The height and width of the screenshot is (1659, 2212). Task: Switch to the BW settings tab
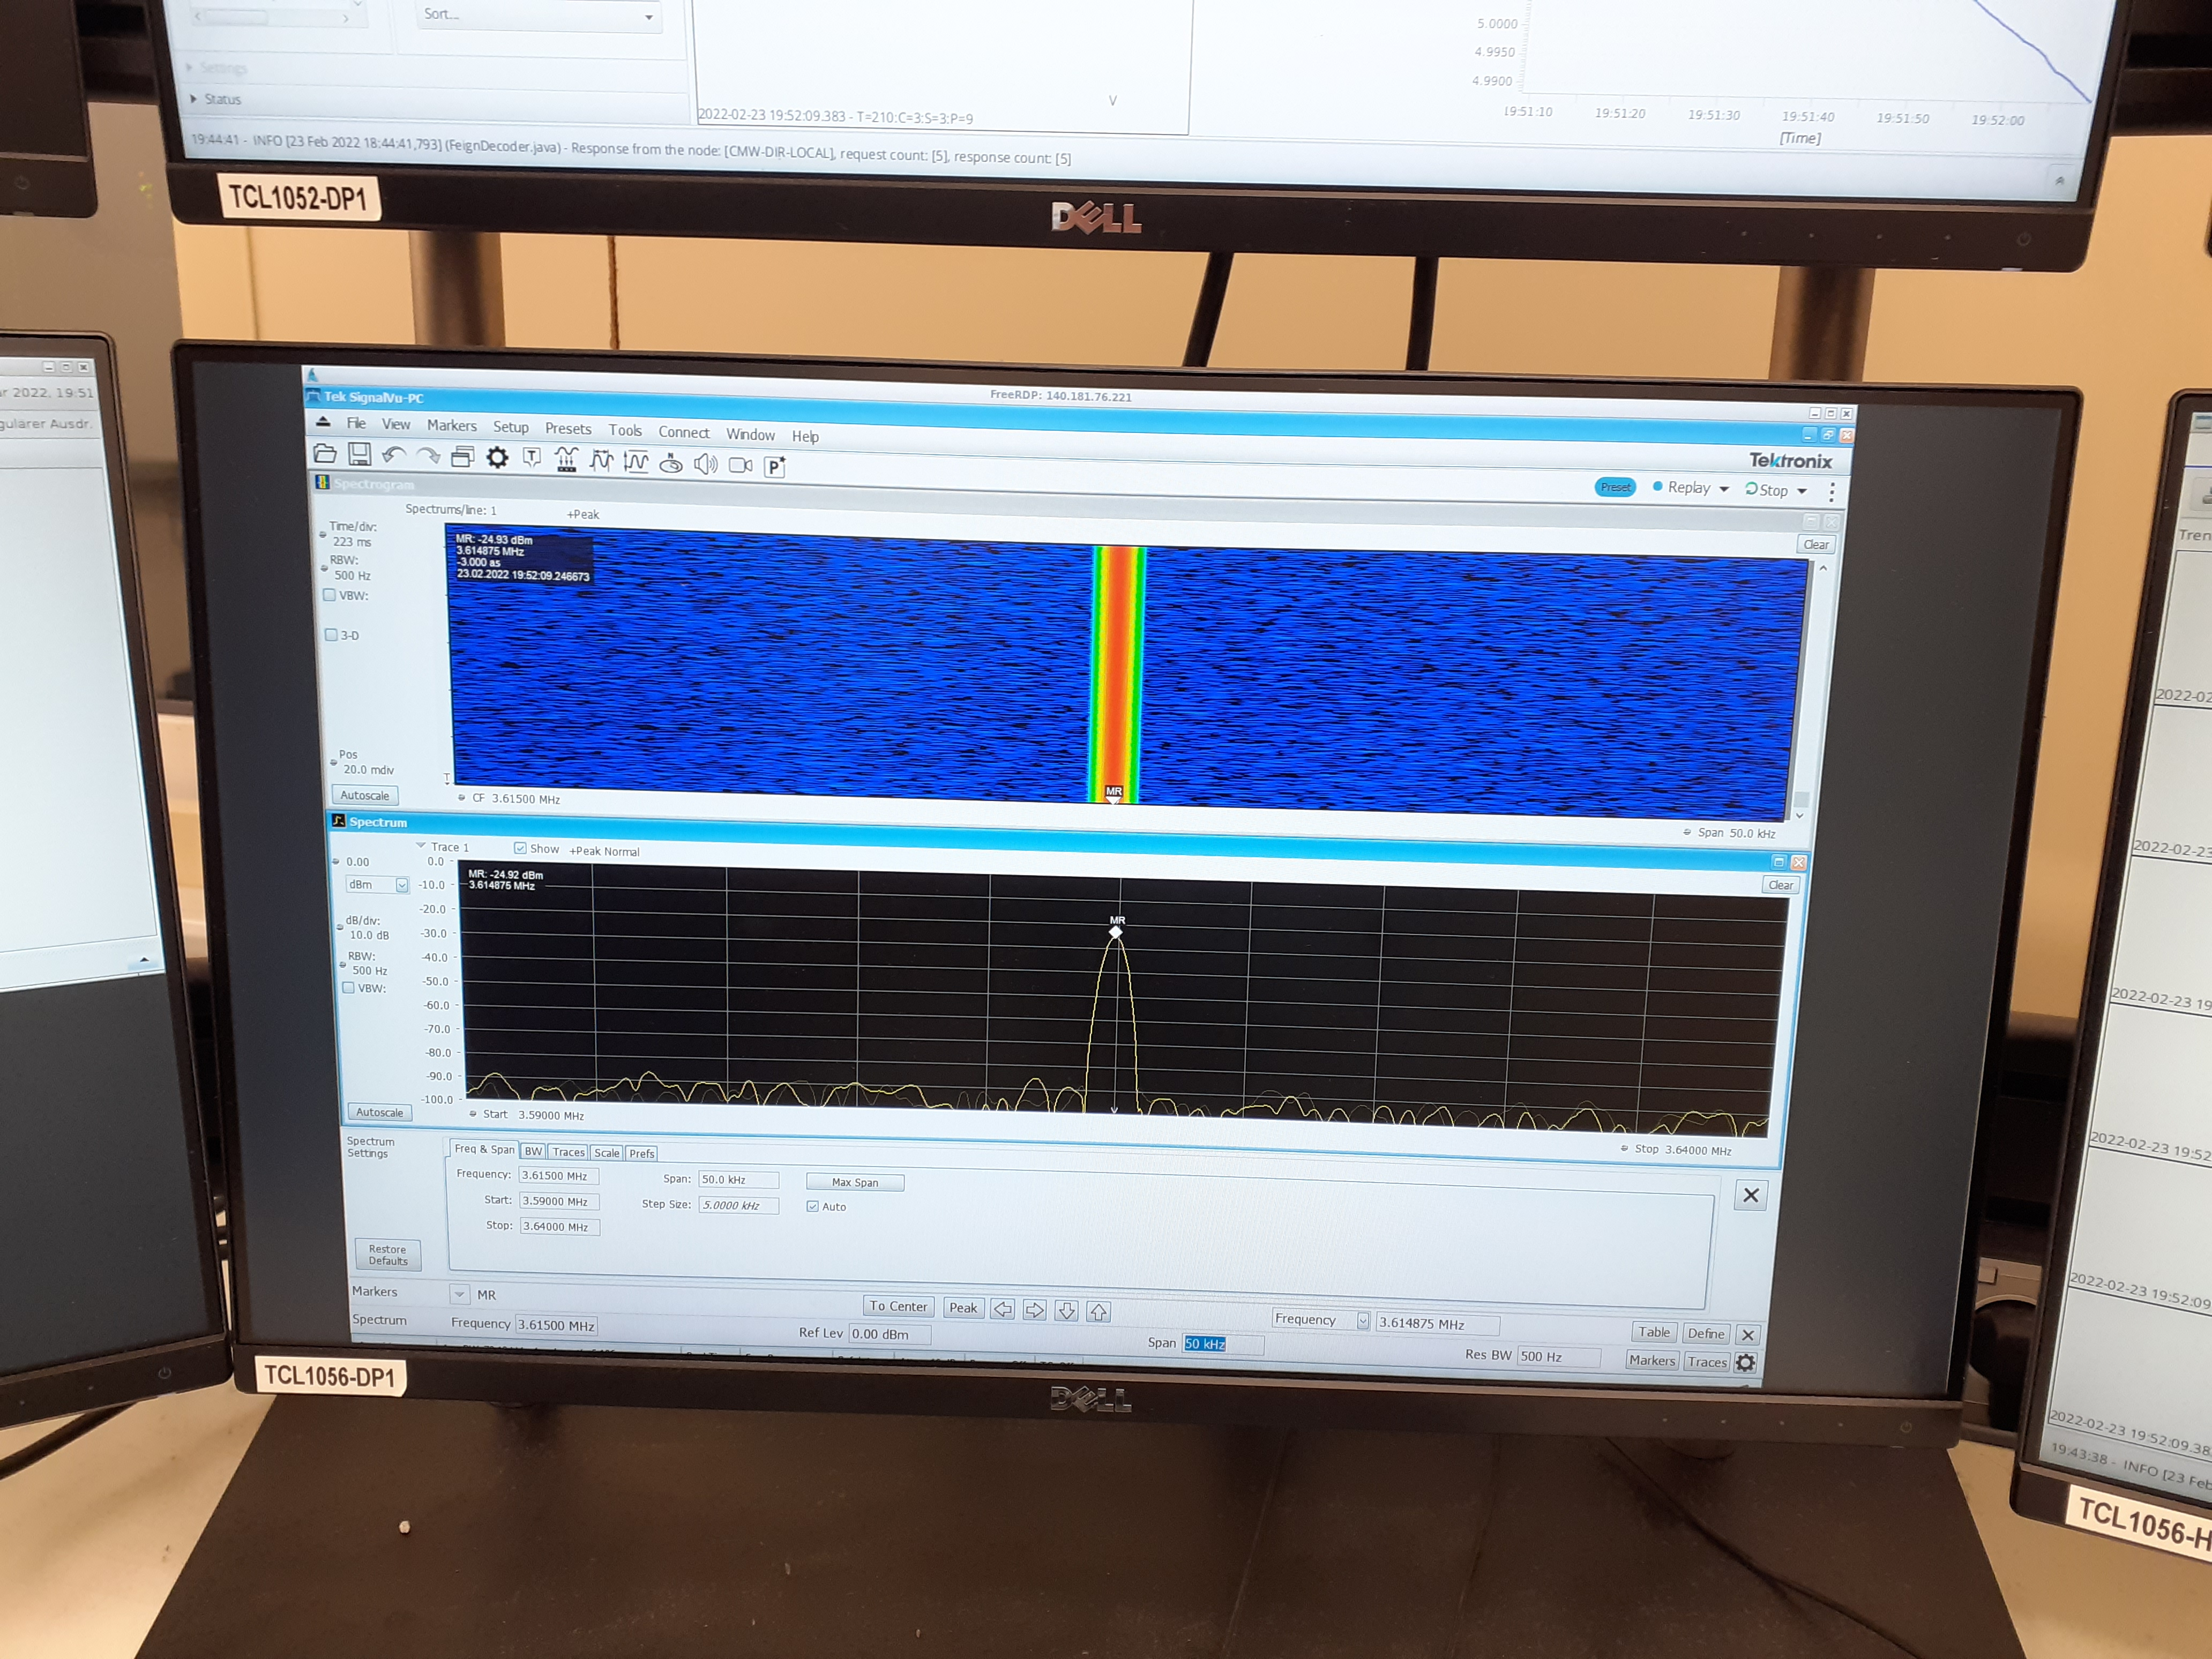tap(533, 1152)
